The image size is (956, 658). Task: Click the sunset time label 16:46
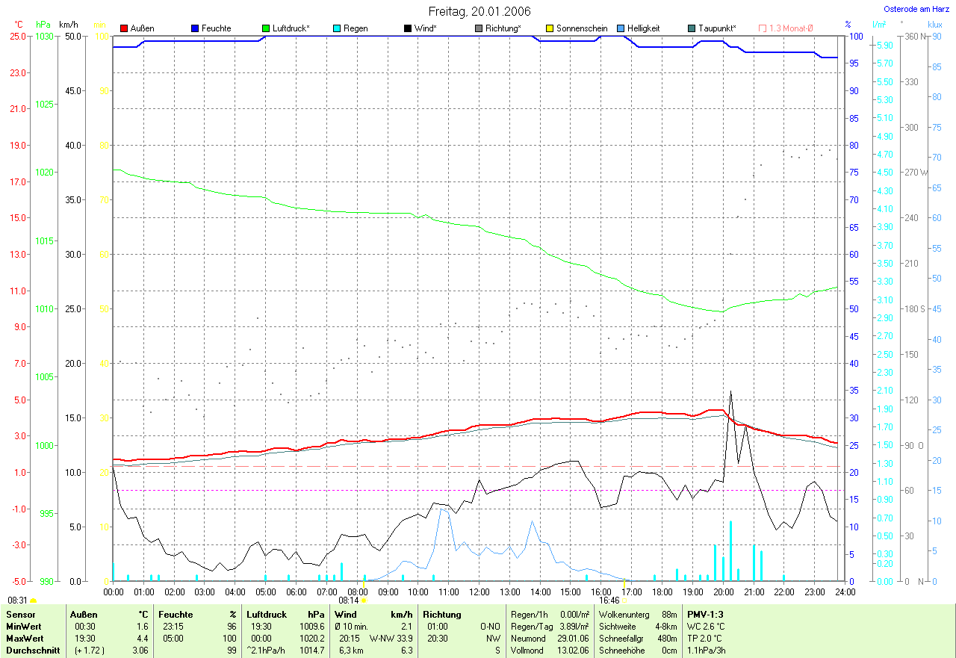coord(609,600)
